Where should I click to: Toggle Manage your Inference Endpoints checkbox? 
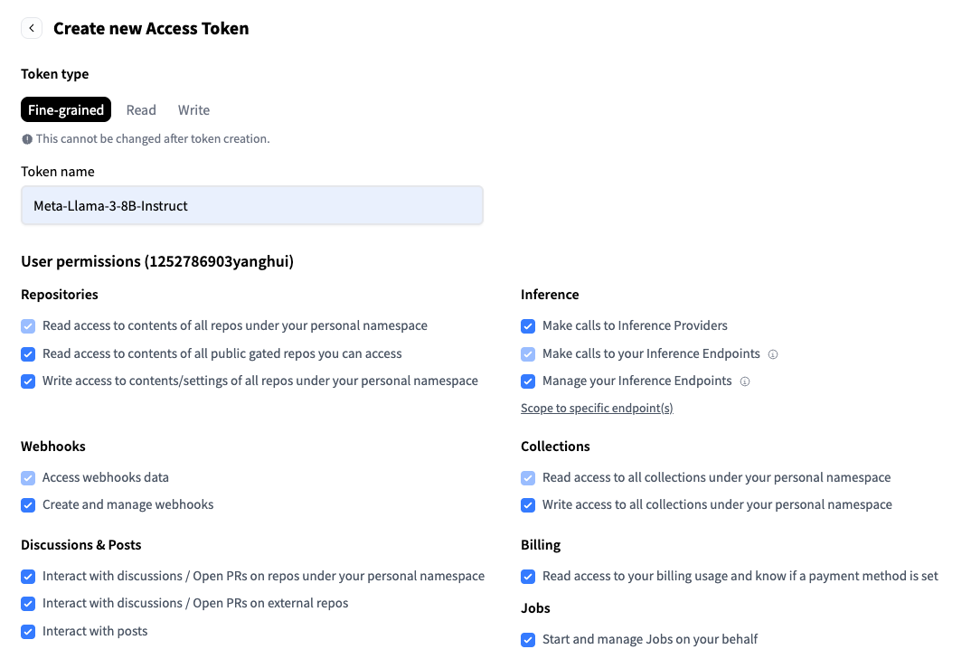[x=528, y=381]
